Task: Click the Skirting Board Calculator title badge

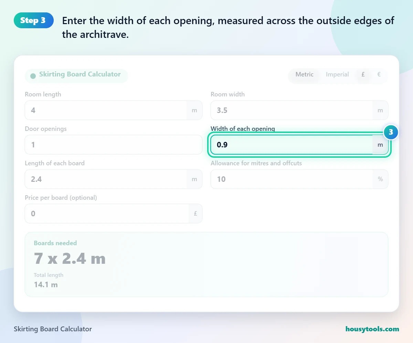Action: pyautogui.click(x=76, y=76)
